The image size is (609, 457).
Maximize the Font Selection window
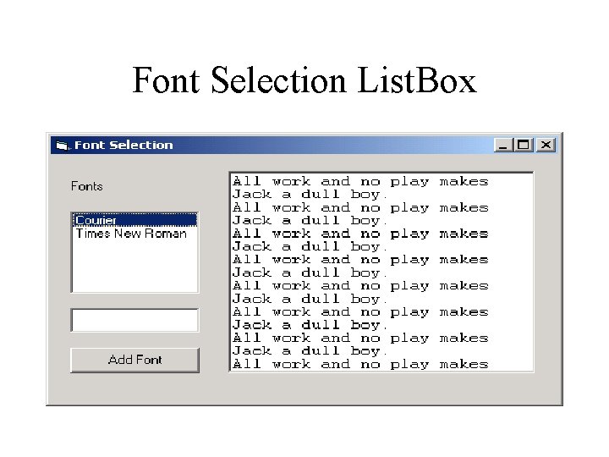[x=524, y=145]
